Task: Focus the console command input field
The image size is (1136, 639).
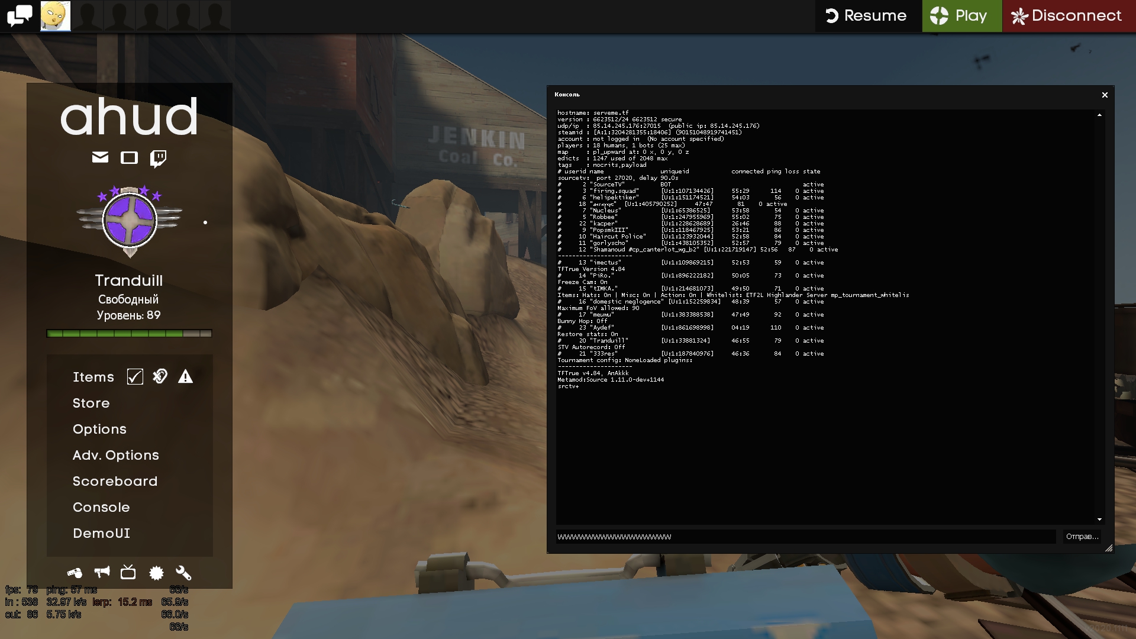Action: tap(806, 537)
